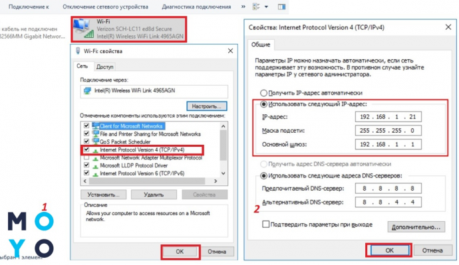
Task: Switch to the 'Доступ' tab
Action: (105, 67)
